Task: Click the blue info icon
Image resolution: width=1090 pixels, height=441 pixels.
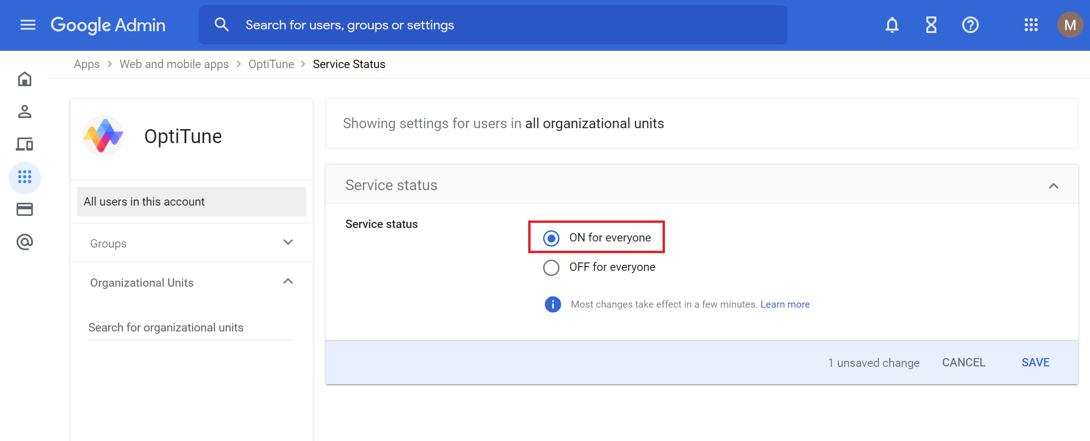Action: [553, 304]
